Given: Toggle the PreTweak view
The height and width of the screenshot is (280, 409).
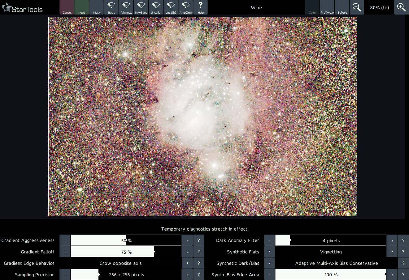Looking at the screenshot, I should pos(327,7).
